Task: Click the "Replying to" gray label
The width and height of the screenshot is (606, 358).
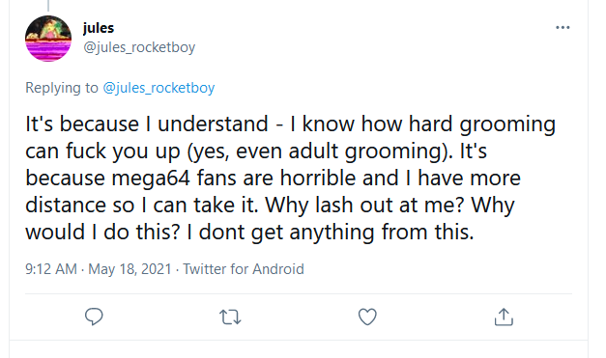Action: (62, 88)
